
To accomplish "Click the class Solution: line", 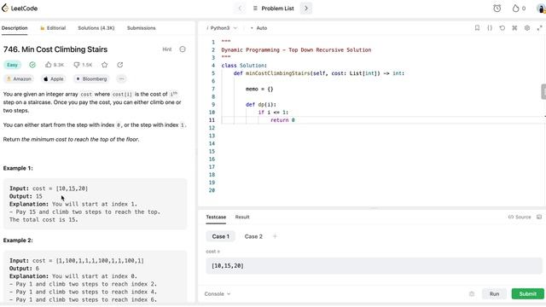I will coord(244,66).
